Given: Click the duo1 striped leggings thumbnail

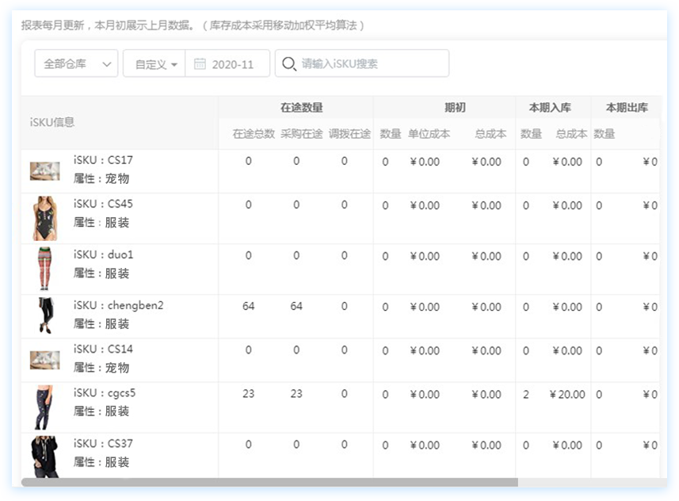Looking at the screenshot, I should coord(45,269).
